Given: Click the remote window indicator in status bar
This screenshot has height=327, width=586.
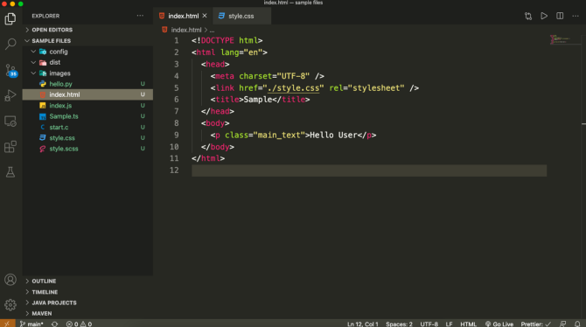Looking at the screenshot, I should tap(7, 324).
